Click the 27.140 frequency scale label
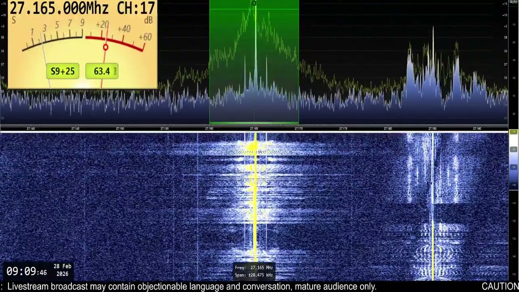 point(30,129)
